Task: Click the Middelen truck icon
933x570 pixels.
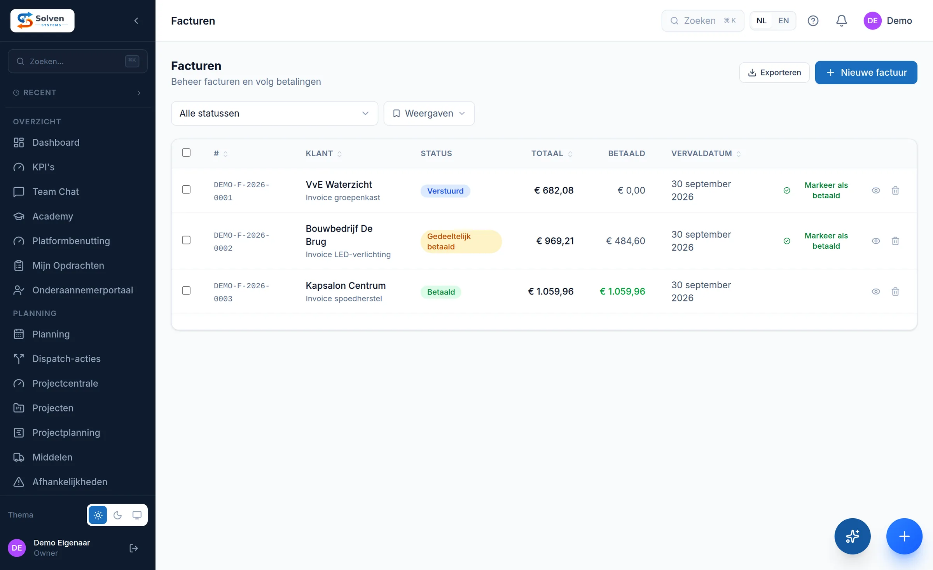Action: coord(19,457)
